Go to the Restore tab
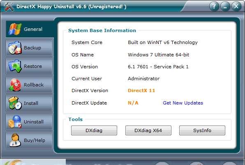 pyautogui.click(x=29, y=66)
